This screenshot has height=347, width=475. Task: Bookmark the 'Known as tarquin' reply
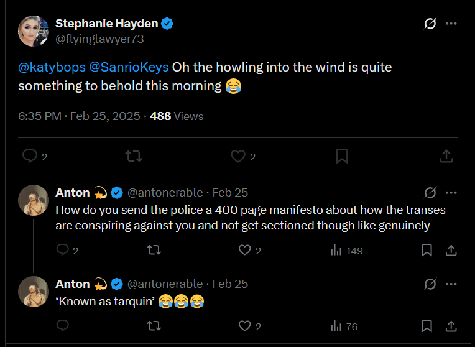(x=427, y=326)
